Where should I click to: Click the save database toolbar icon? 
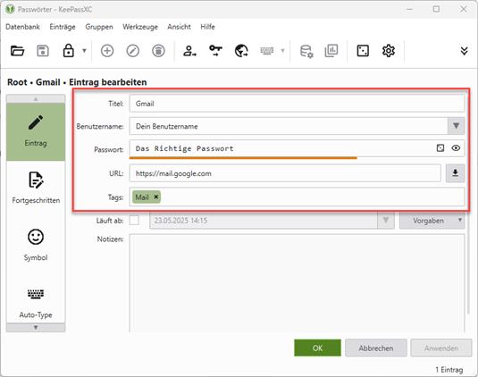[43, 51]
